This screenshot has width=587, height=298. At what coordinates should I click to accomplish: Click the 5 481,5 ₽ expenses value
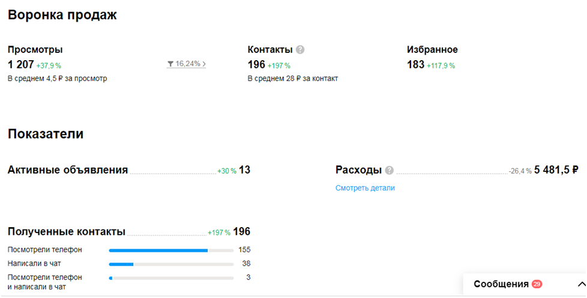(x=556, y=170)
